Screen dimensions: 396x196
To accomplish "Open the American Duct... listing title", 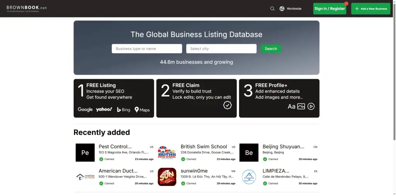I will (x=118, y=171).
